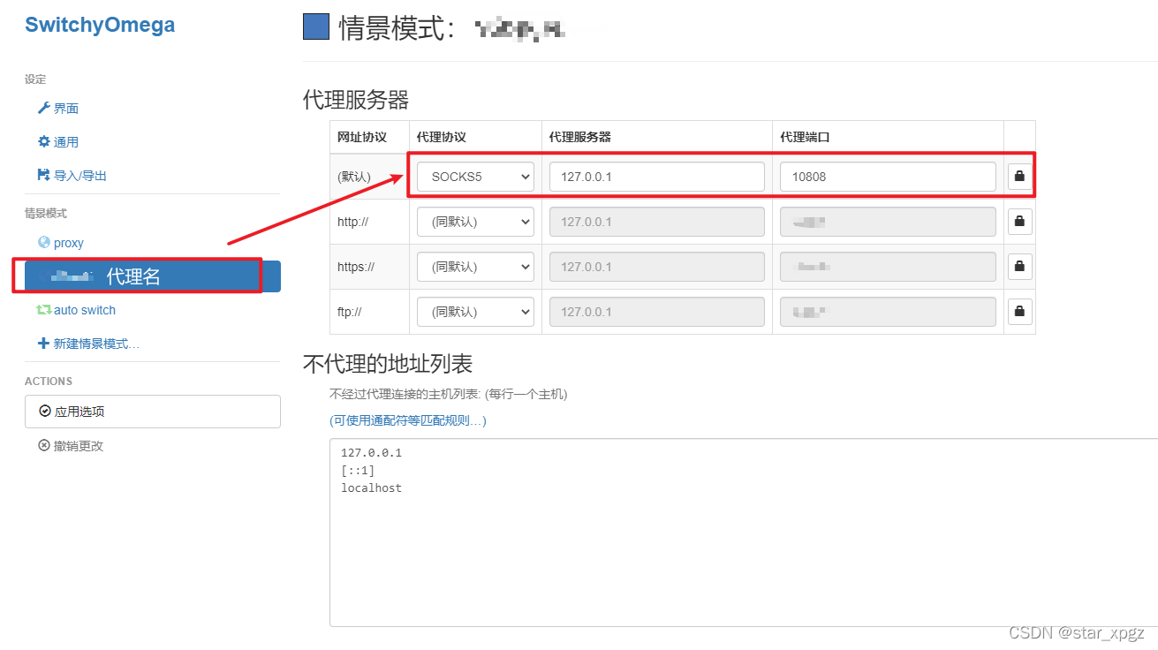Click the ftp:// proxy server field
1158x650 pixels.
click(657, 312)
